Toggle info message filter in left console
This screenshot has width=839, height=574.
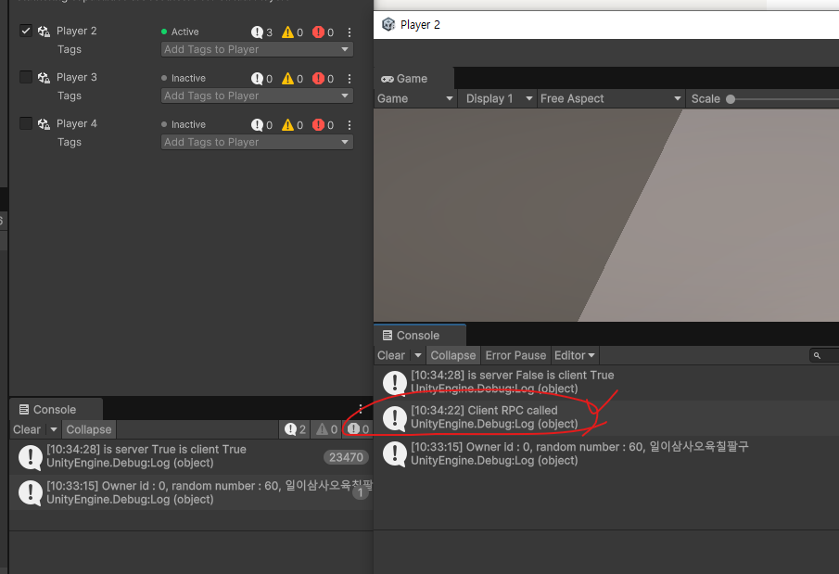[295, 429]
